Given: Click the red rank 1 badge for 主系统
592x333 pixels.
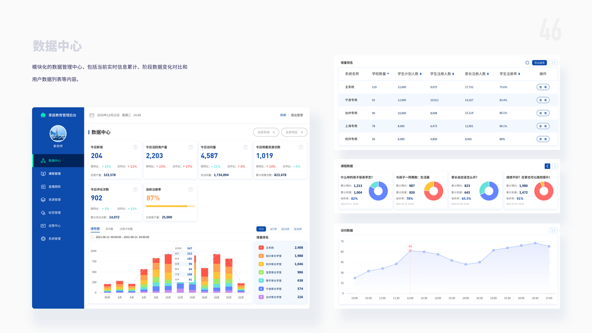Looking at the screenshot, I should (x=261, y=248).
